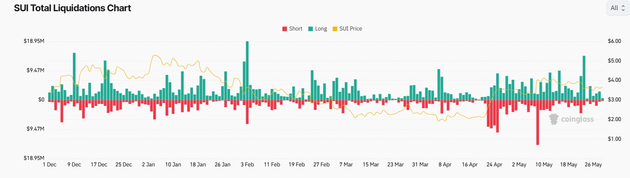
Task: Click the red Short legend square
Action: (285, 29)
